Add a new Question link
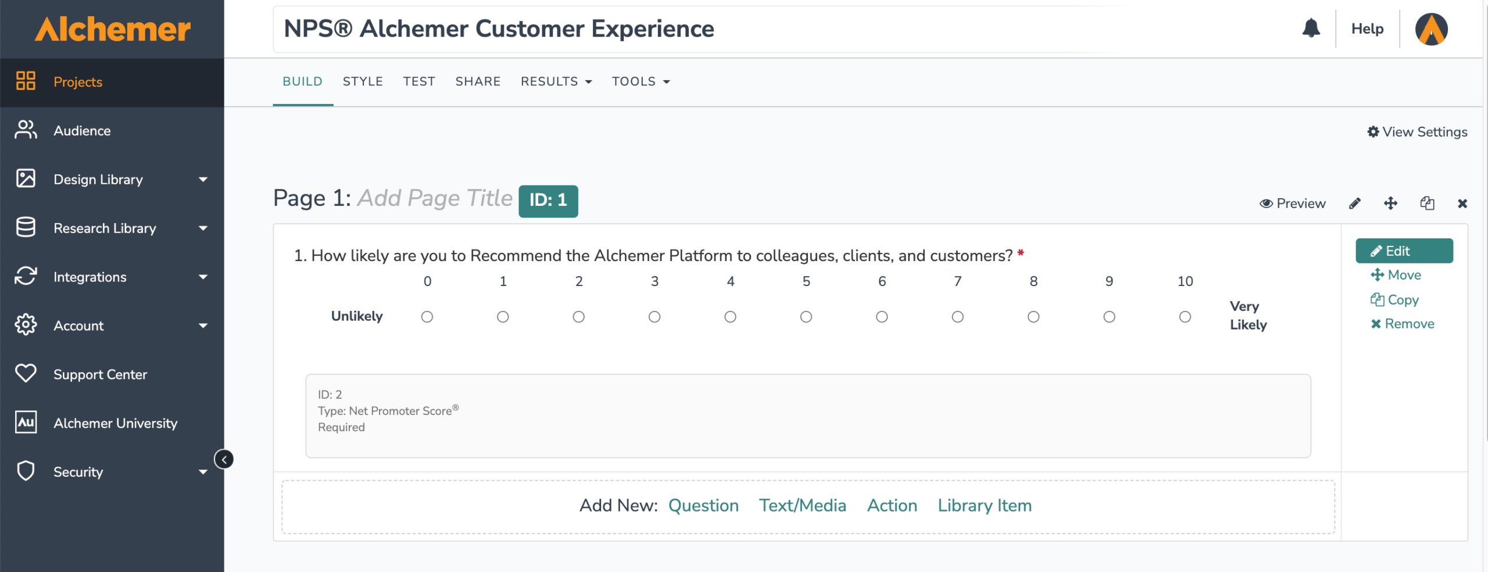1488x572 pixels. click(x=703, y=506)
